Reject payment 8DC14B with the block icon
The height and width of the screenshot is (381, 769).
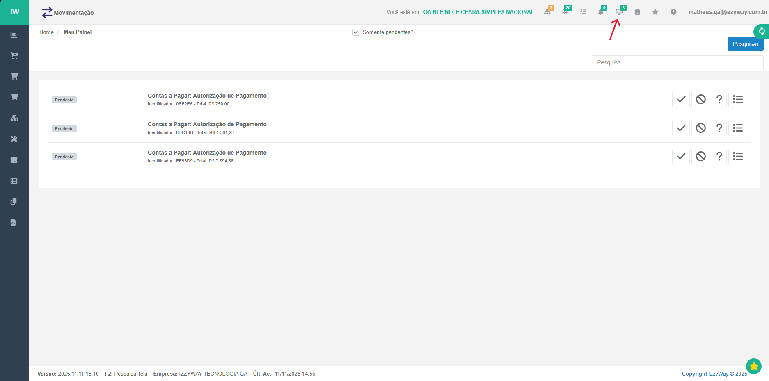coord(700,128)
